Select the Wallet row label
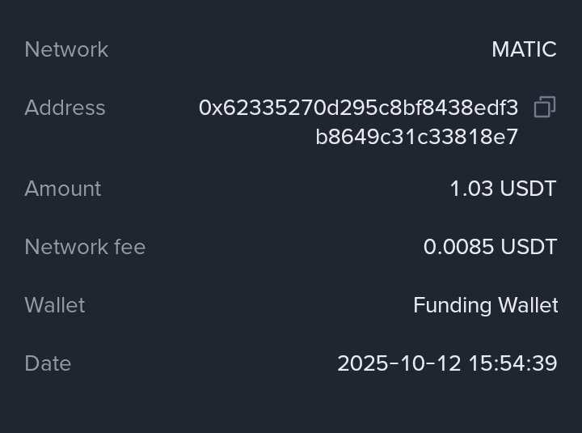Screen dimensions: 582x433 pyautogui.click(x=54, y=305)
